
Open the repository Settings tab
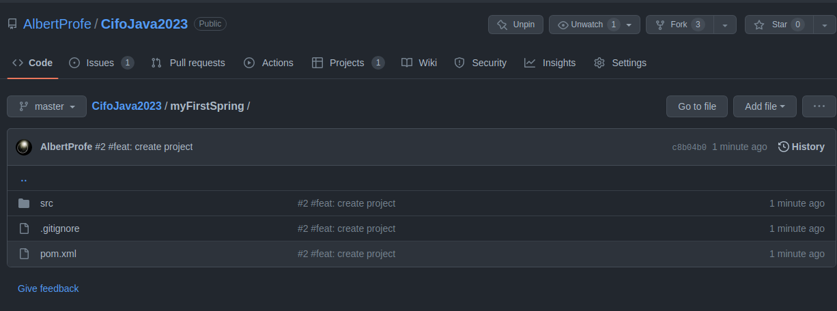tap(620, 63)
